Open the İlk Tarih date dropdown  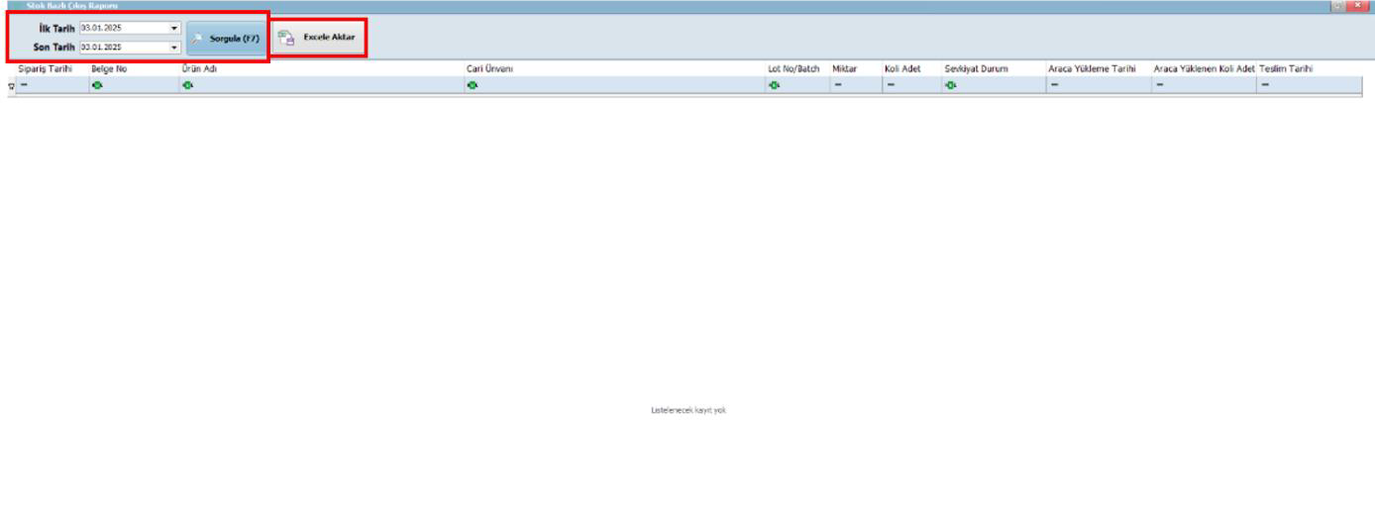(x=175, y=28)
